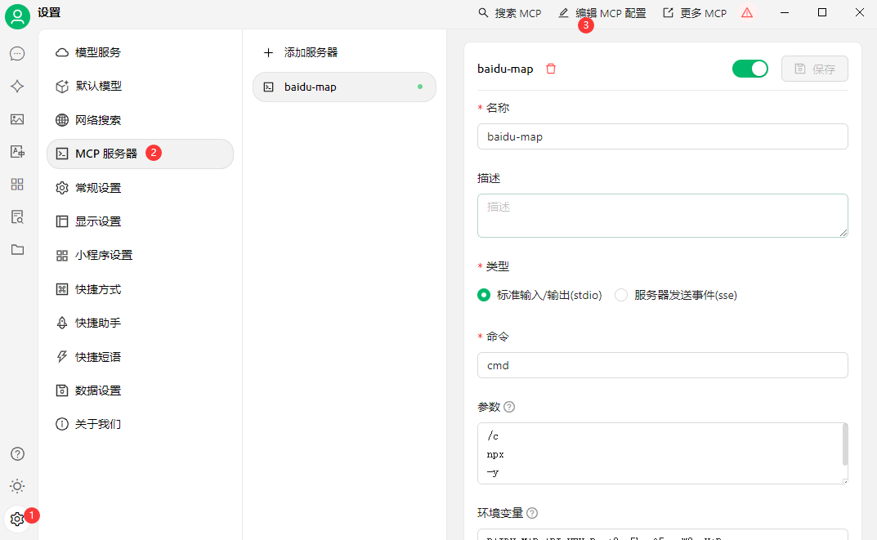
Task: Open the knowledge base sidebar icon
Action: pos(17,216)
